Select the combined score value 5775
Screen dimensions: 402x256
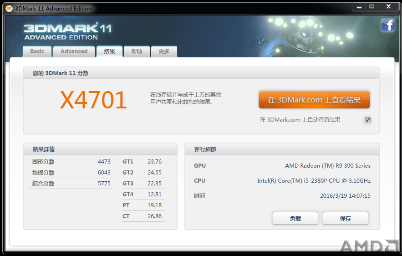coord(104,184)
